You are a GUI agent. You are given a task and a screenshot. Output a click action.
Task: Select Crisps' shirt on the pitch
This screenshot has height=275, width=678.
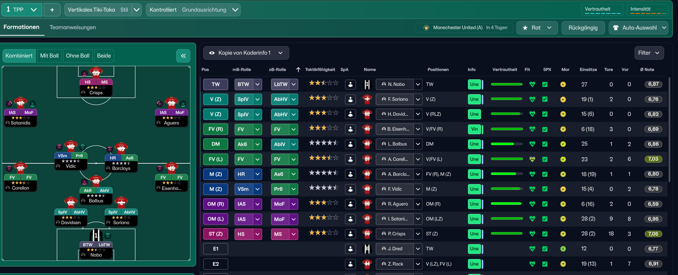[96, 73]
